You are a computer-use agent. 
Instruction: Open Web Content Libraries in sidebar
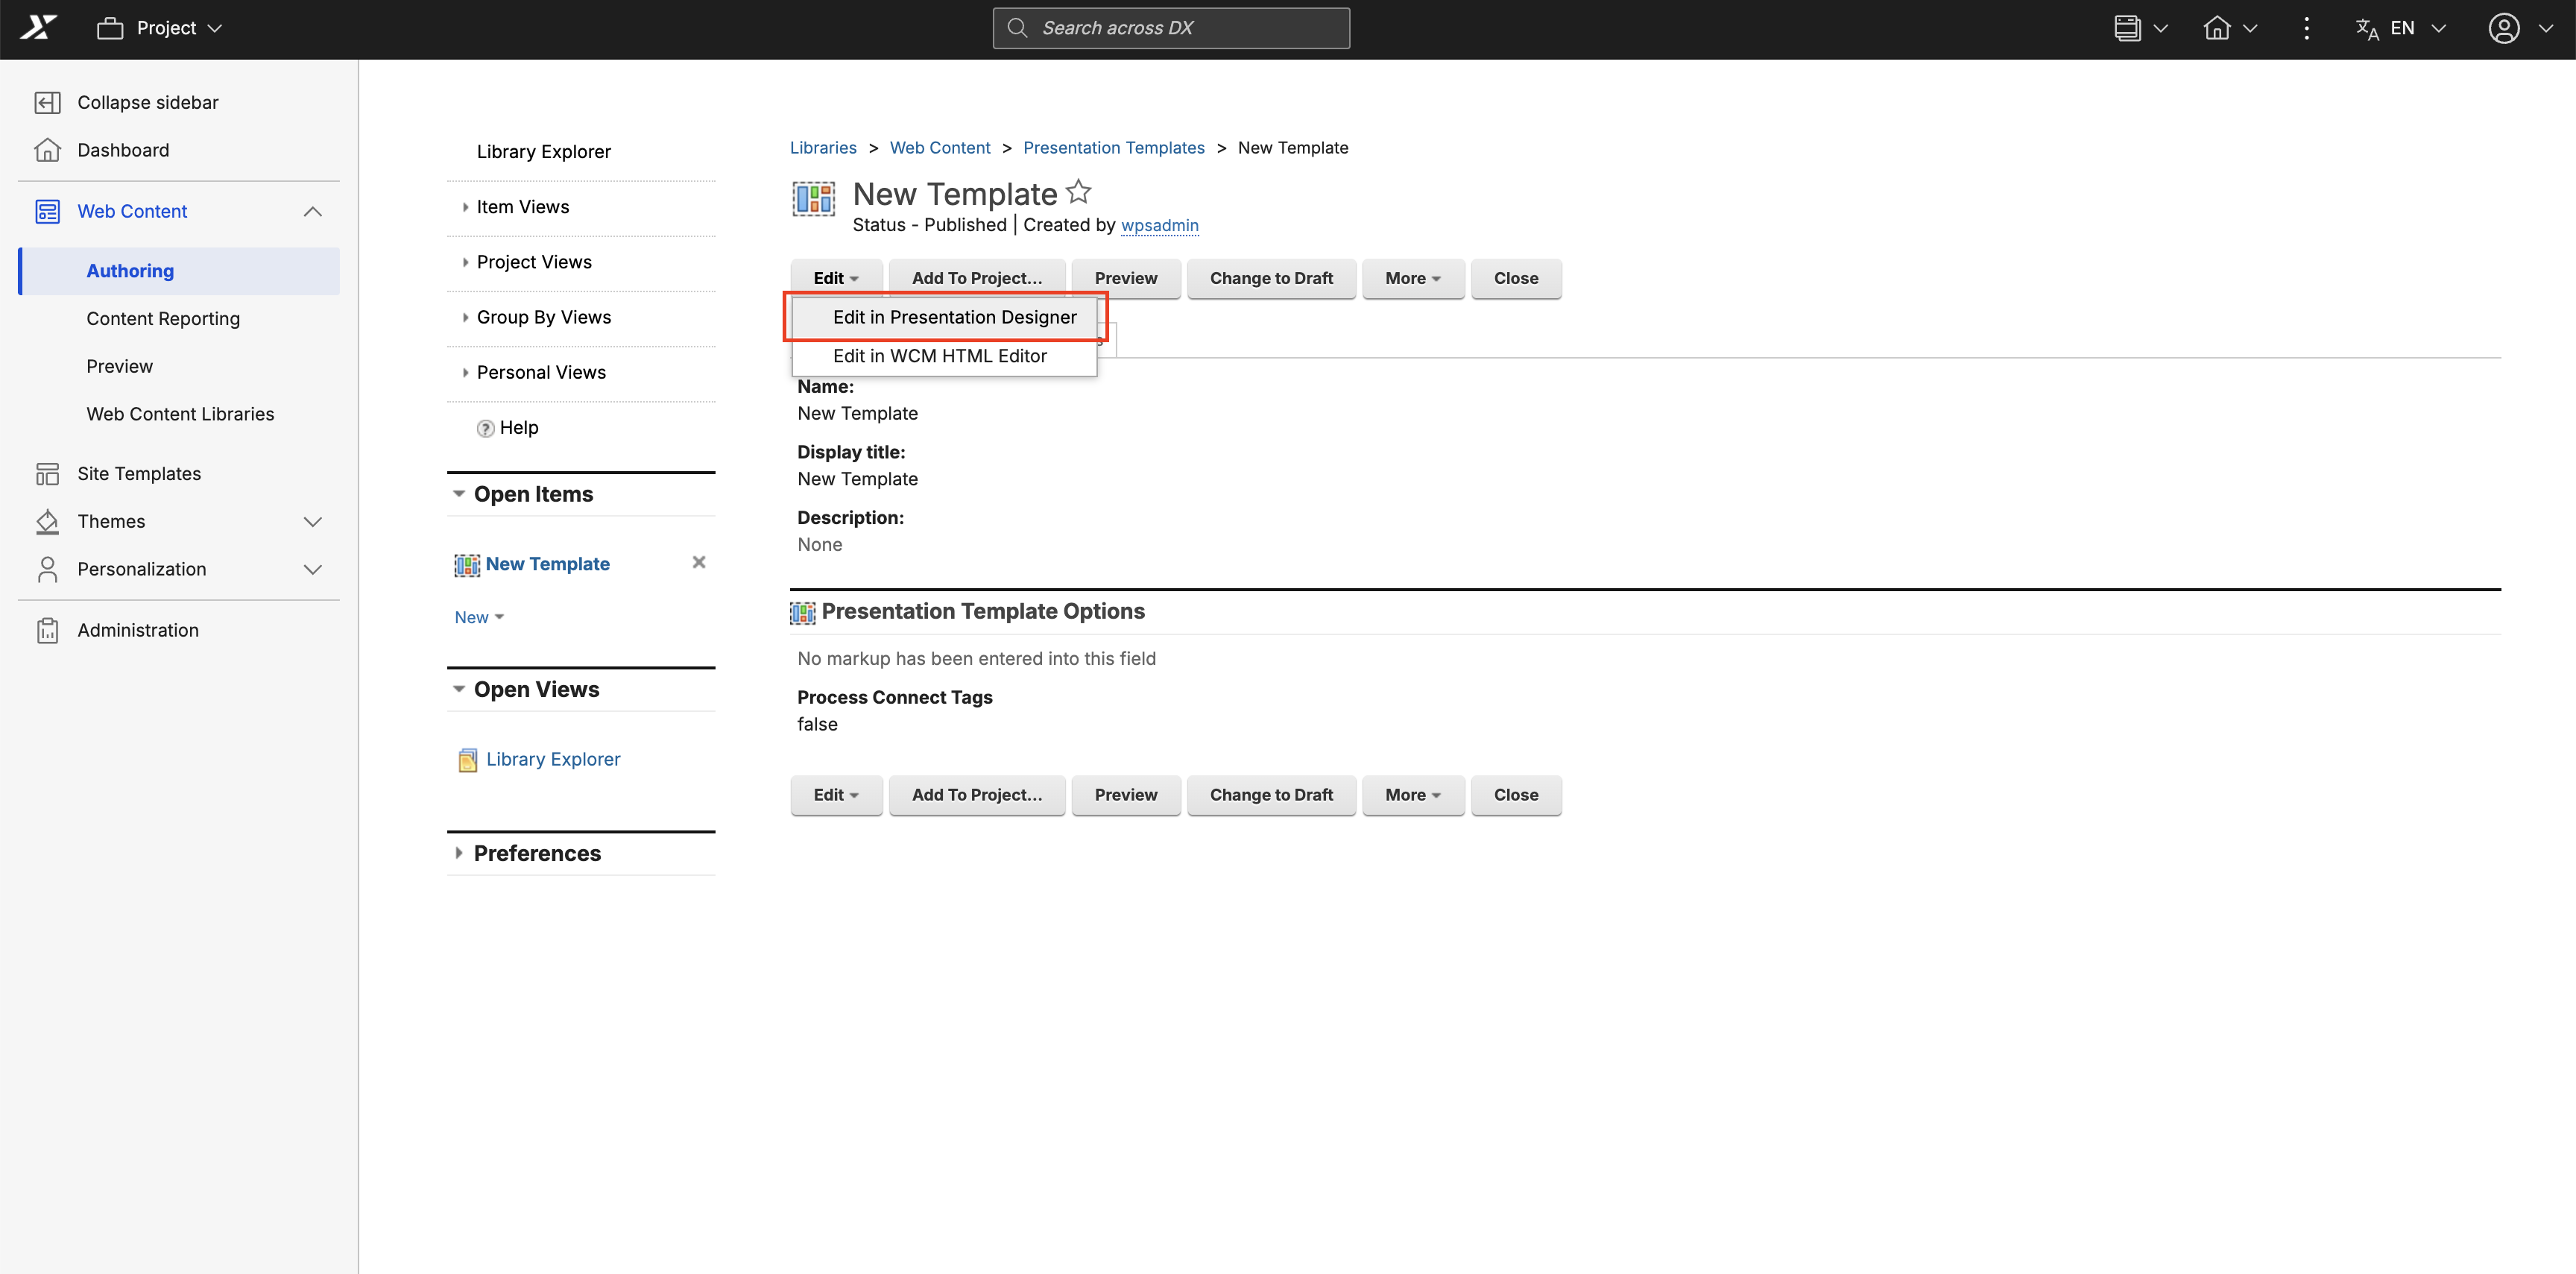180,414
